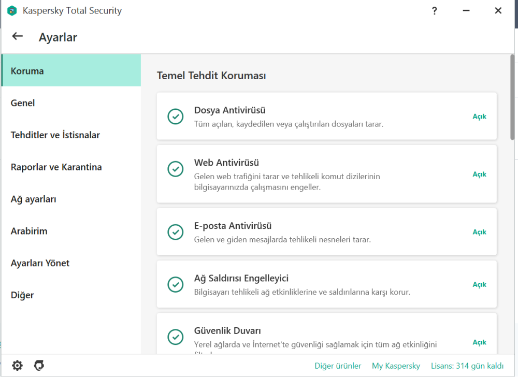Click the Temel Tehdit Koruması heading
518x377 pixels.
(x=211, y=76)
